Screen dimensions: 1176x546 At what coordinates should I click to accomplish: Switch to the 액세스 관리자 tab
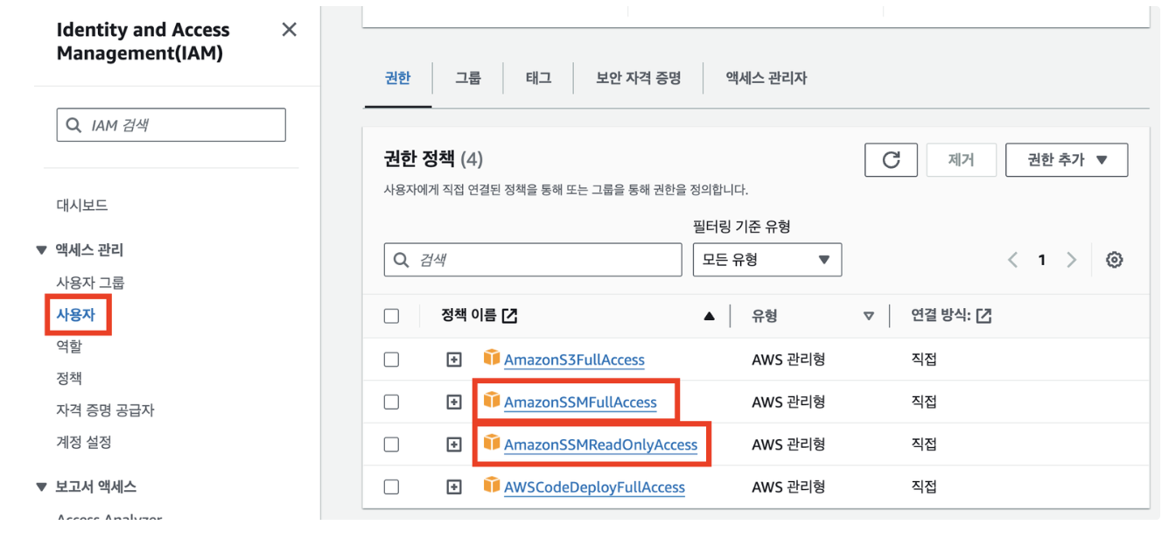[x=766, y=78]
